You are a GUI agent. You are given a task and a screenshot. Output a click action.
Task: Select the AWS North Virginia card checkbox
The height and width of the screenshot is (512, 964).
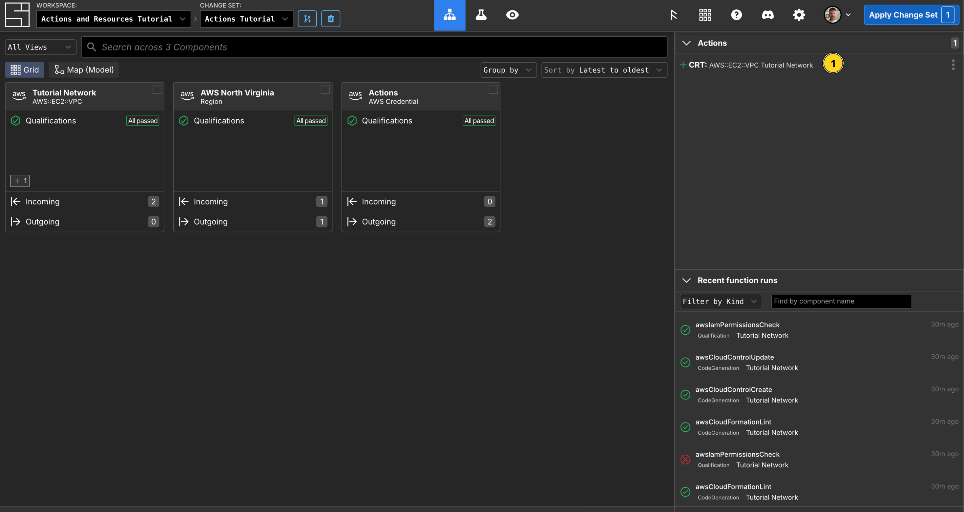tap(325, 89)
